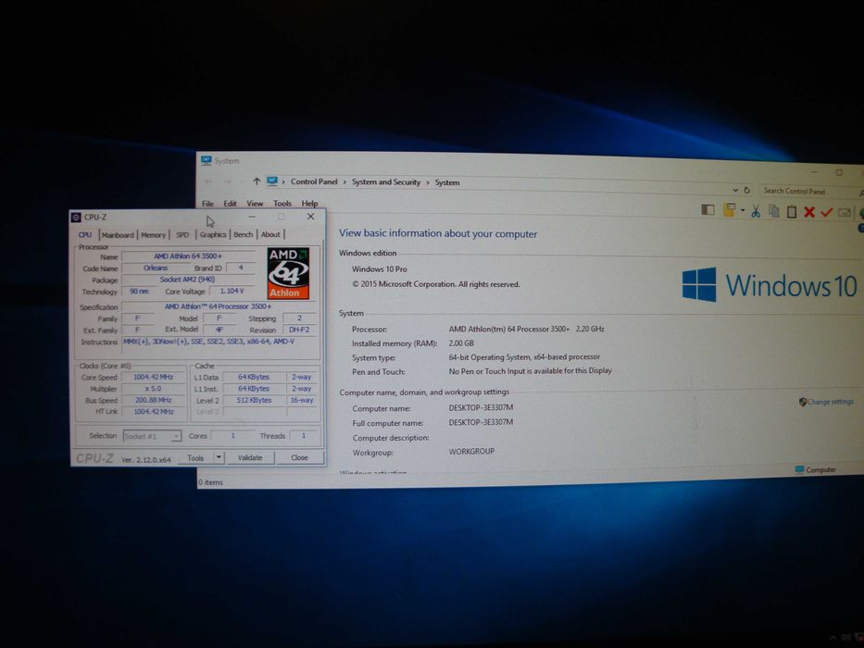Click the 2.00 GB installed memory value

coord(461,343)
